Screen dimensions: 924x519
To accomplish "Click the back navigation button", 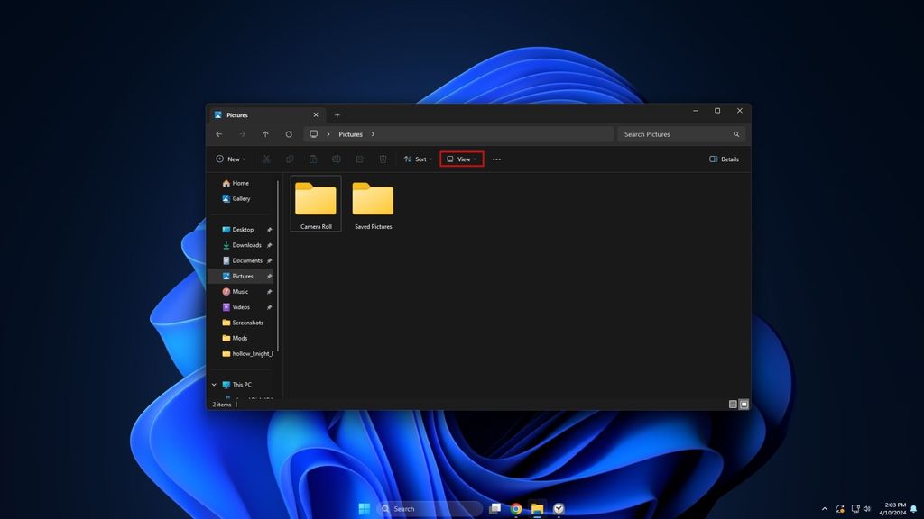I will click(219, 133).
